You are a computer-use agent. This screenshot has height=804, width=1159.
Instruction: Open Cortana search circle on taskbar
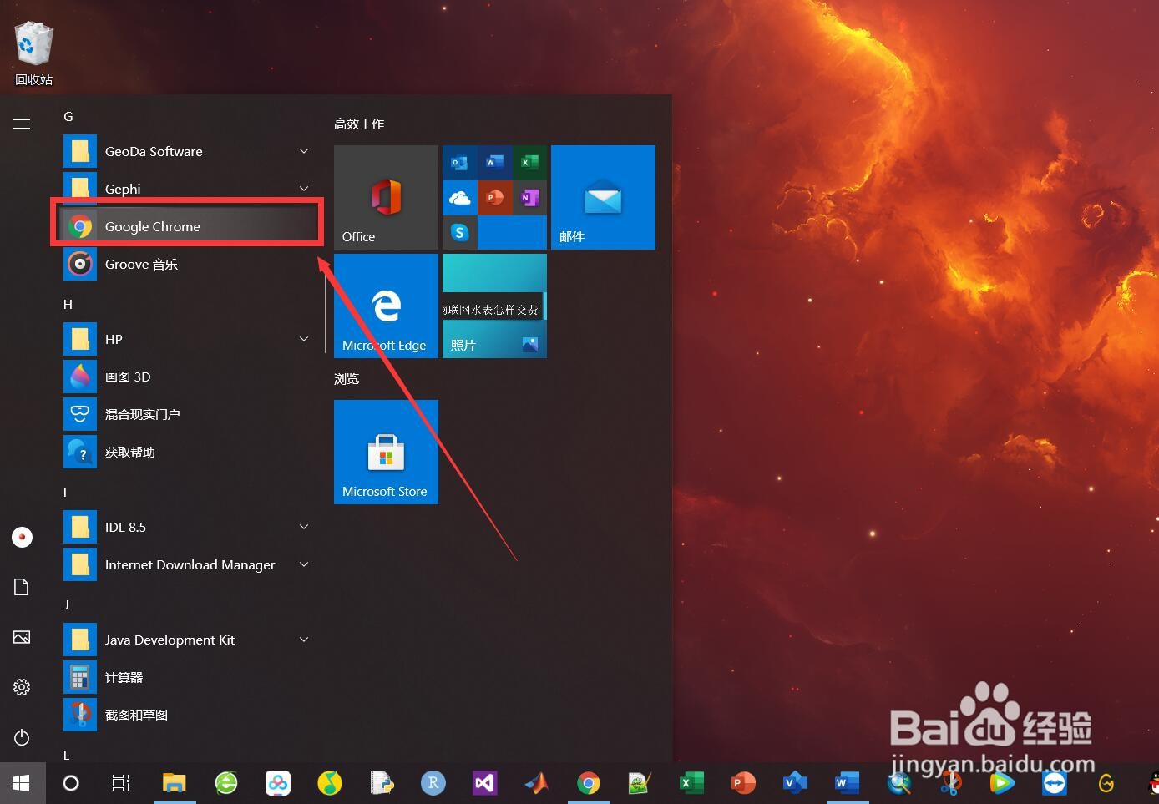[x=71, y=783]
